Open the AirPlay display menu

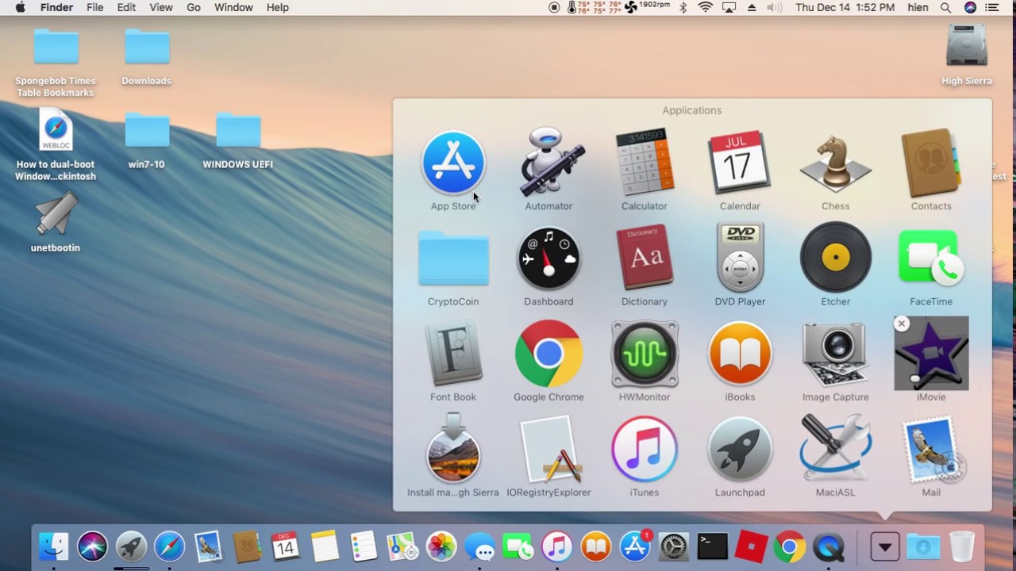pos(729,7)
